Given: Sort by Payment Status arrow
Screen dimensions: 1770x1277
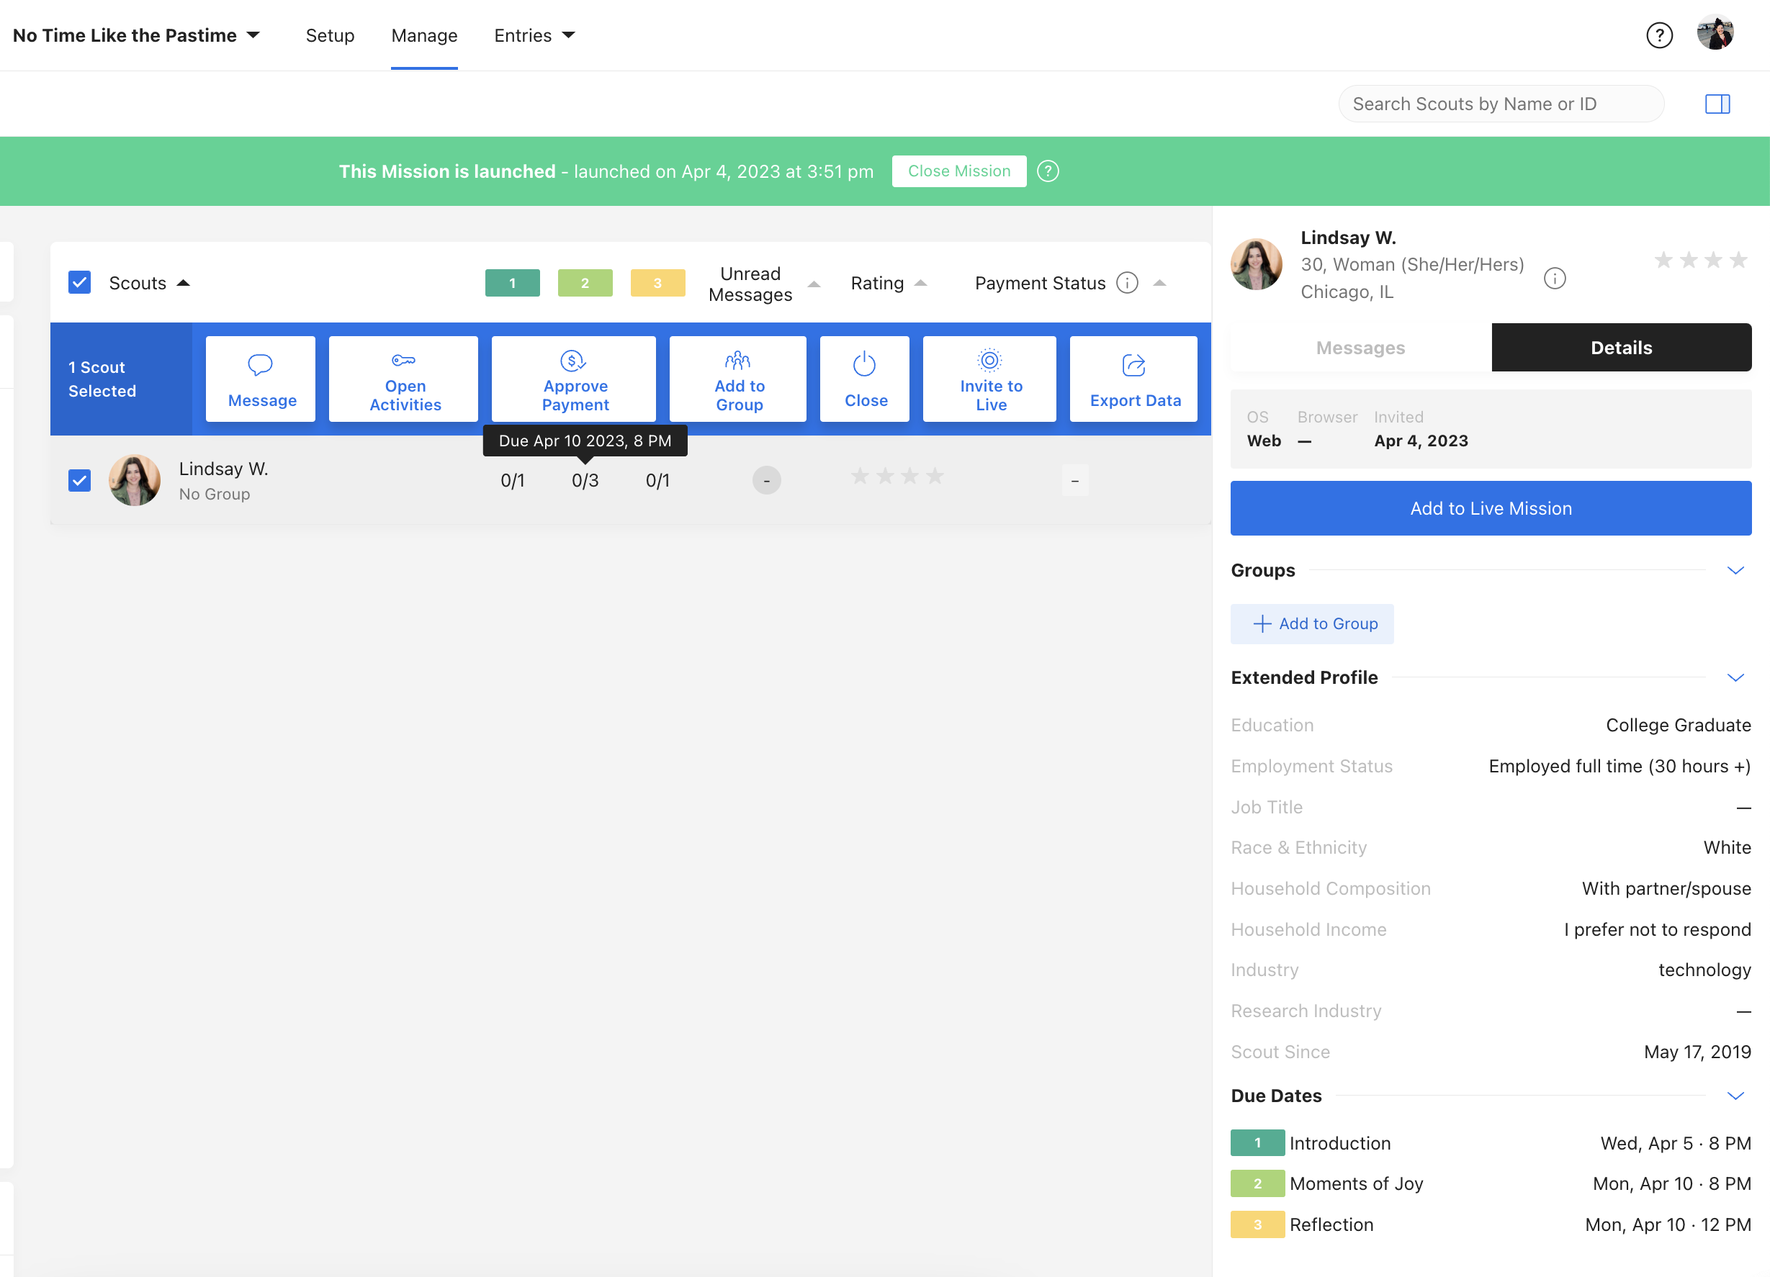Looking at the screenshot, I should coord(1159,282).
